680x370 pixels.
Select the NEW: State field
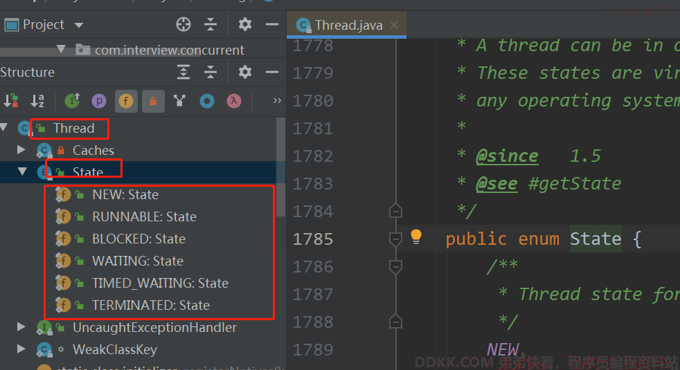click(x=125, y=194)
